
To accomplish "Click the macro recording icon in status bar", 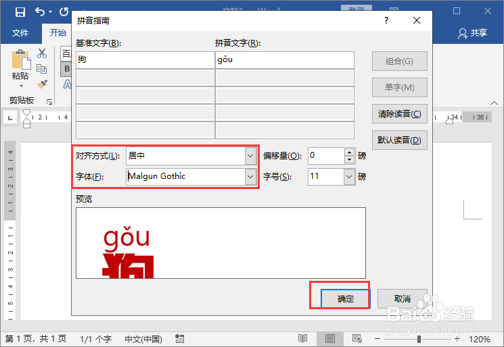I will (x=180, y=339).
